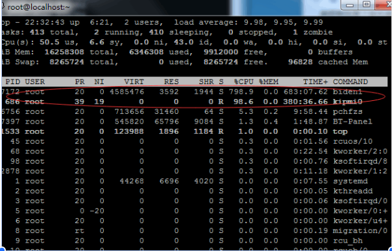Select the BT-Panel process row
This screenshot has width=392, height=251.
coord(195,122)
